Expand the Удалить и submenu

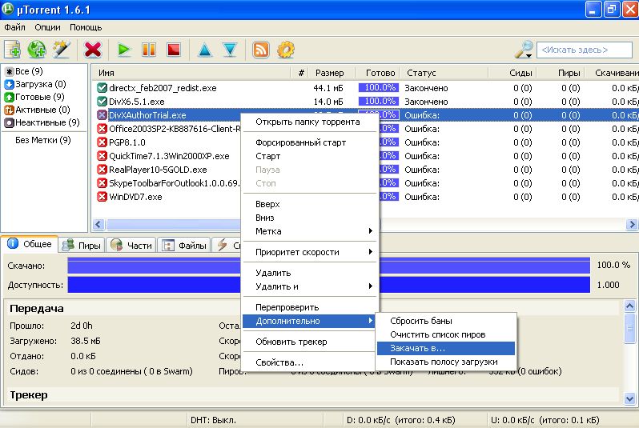(310, 286)
